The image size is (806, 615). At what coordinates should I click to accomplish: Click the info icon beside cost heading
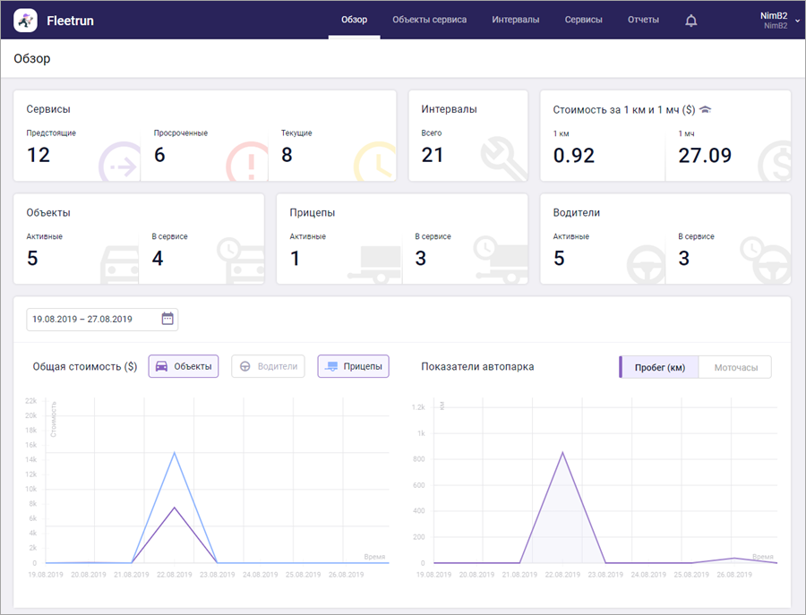(x=706, y=109)
